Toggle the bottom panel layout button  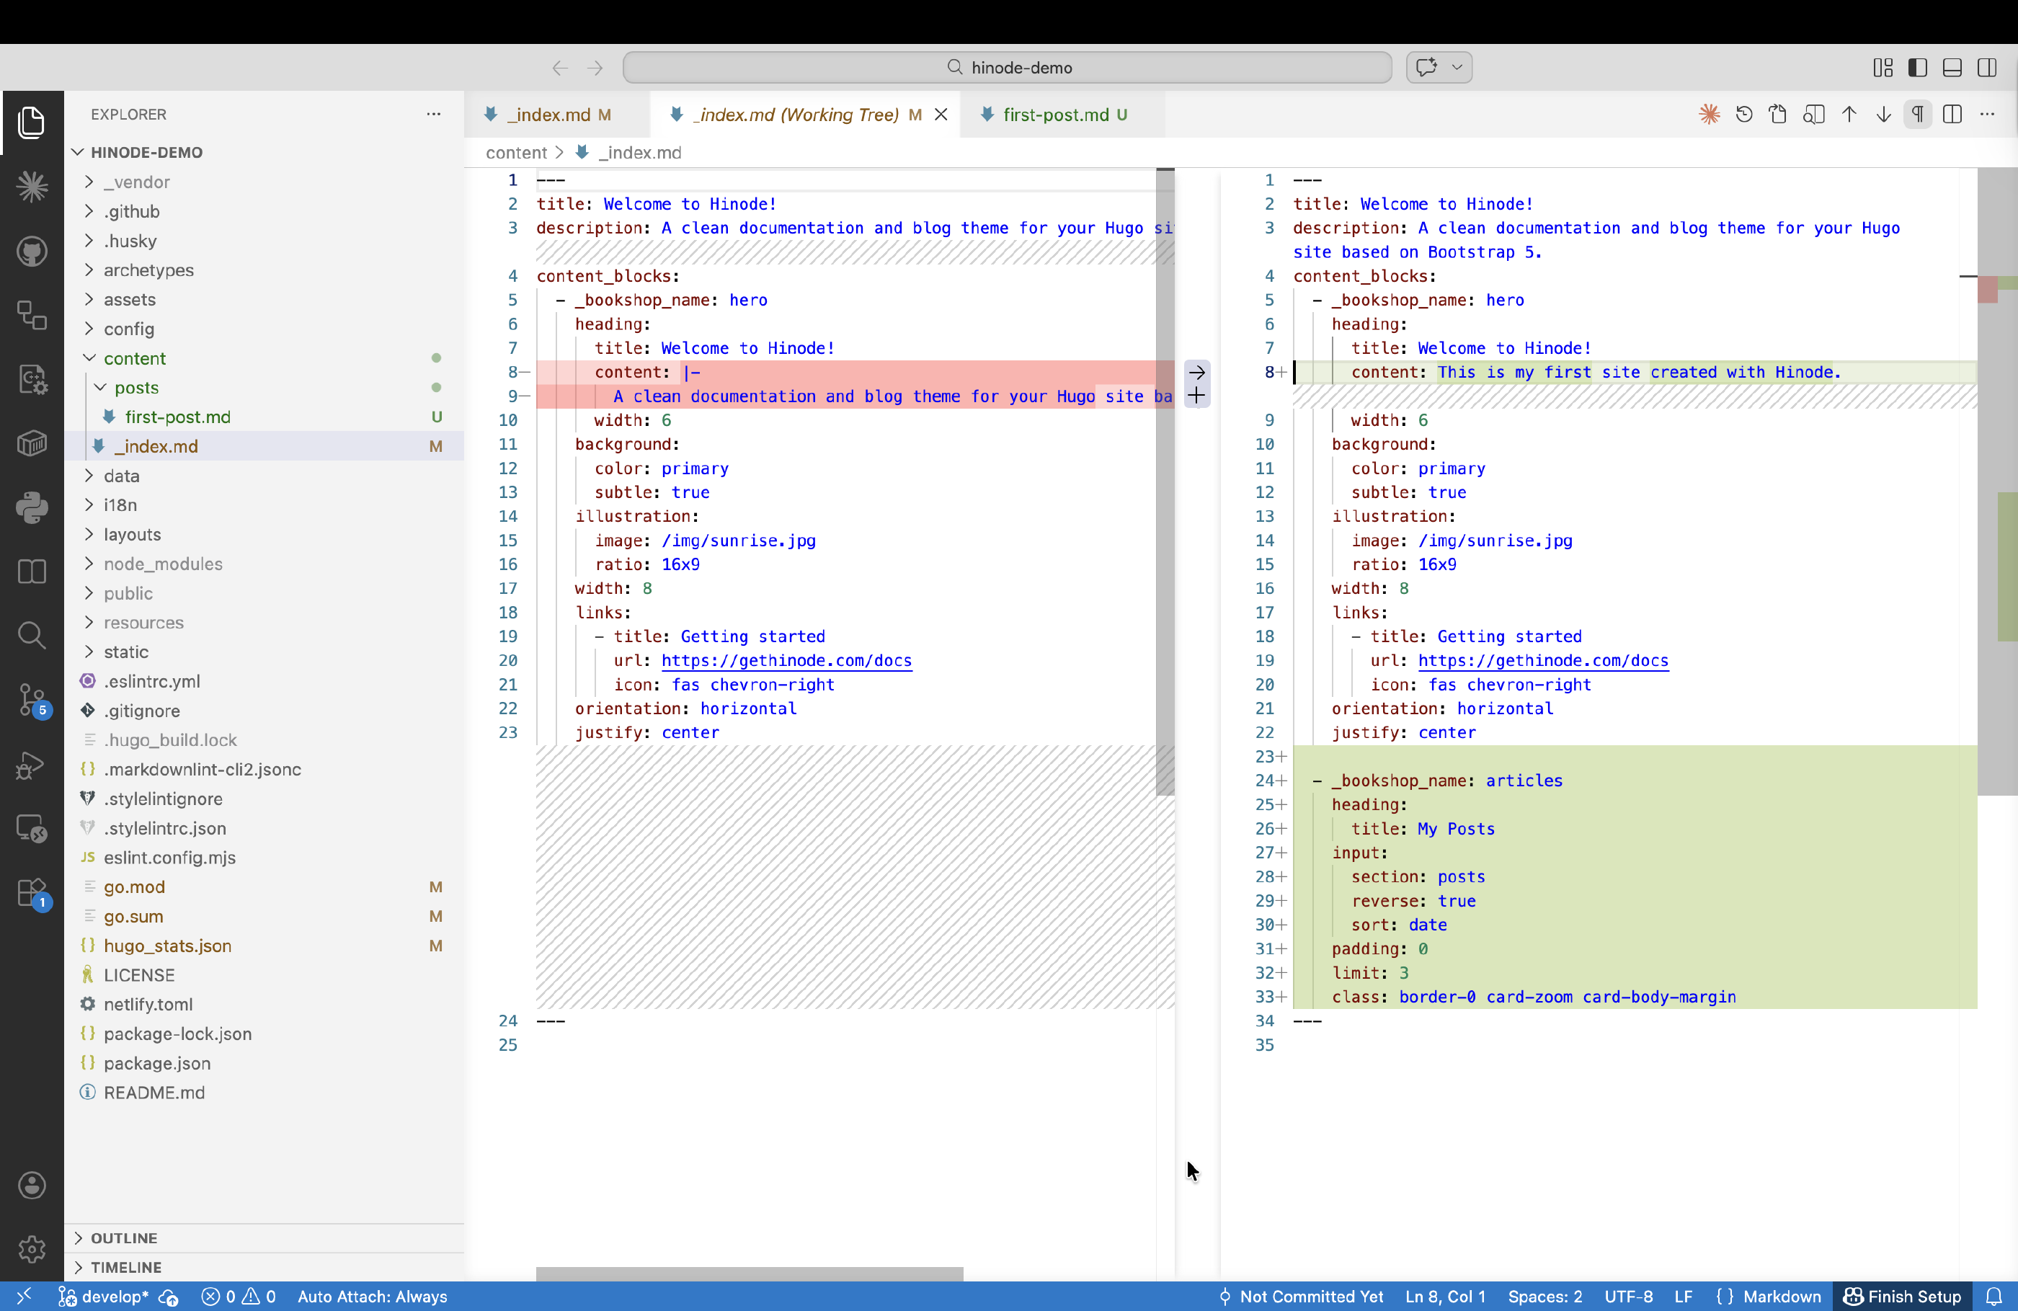(x=1952, y=68)
